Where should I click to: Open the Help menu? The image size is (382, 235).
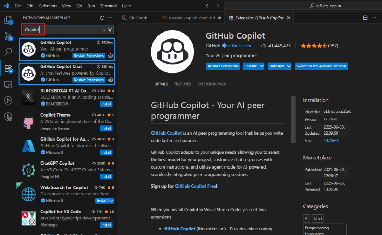click(126, 6)
